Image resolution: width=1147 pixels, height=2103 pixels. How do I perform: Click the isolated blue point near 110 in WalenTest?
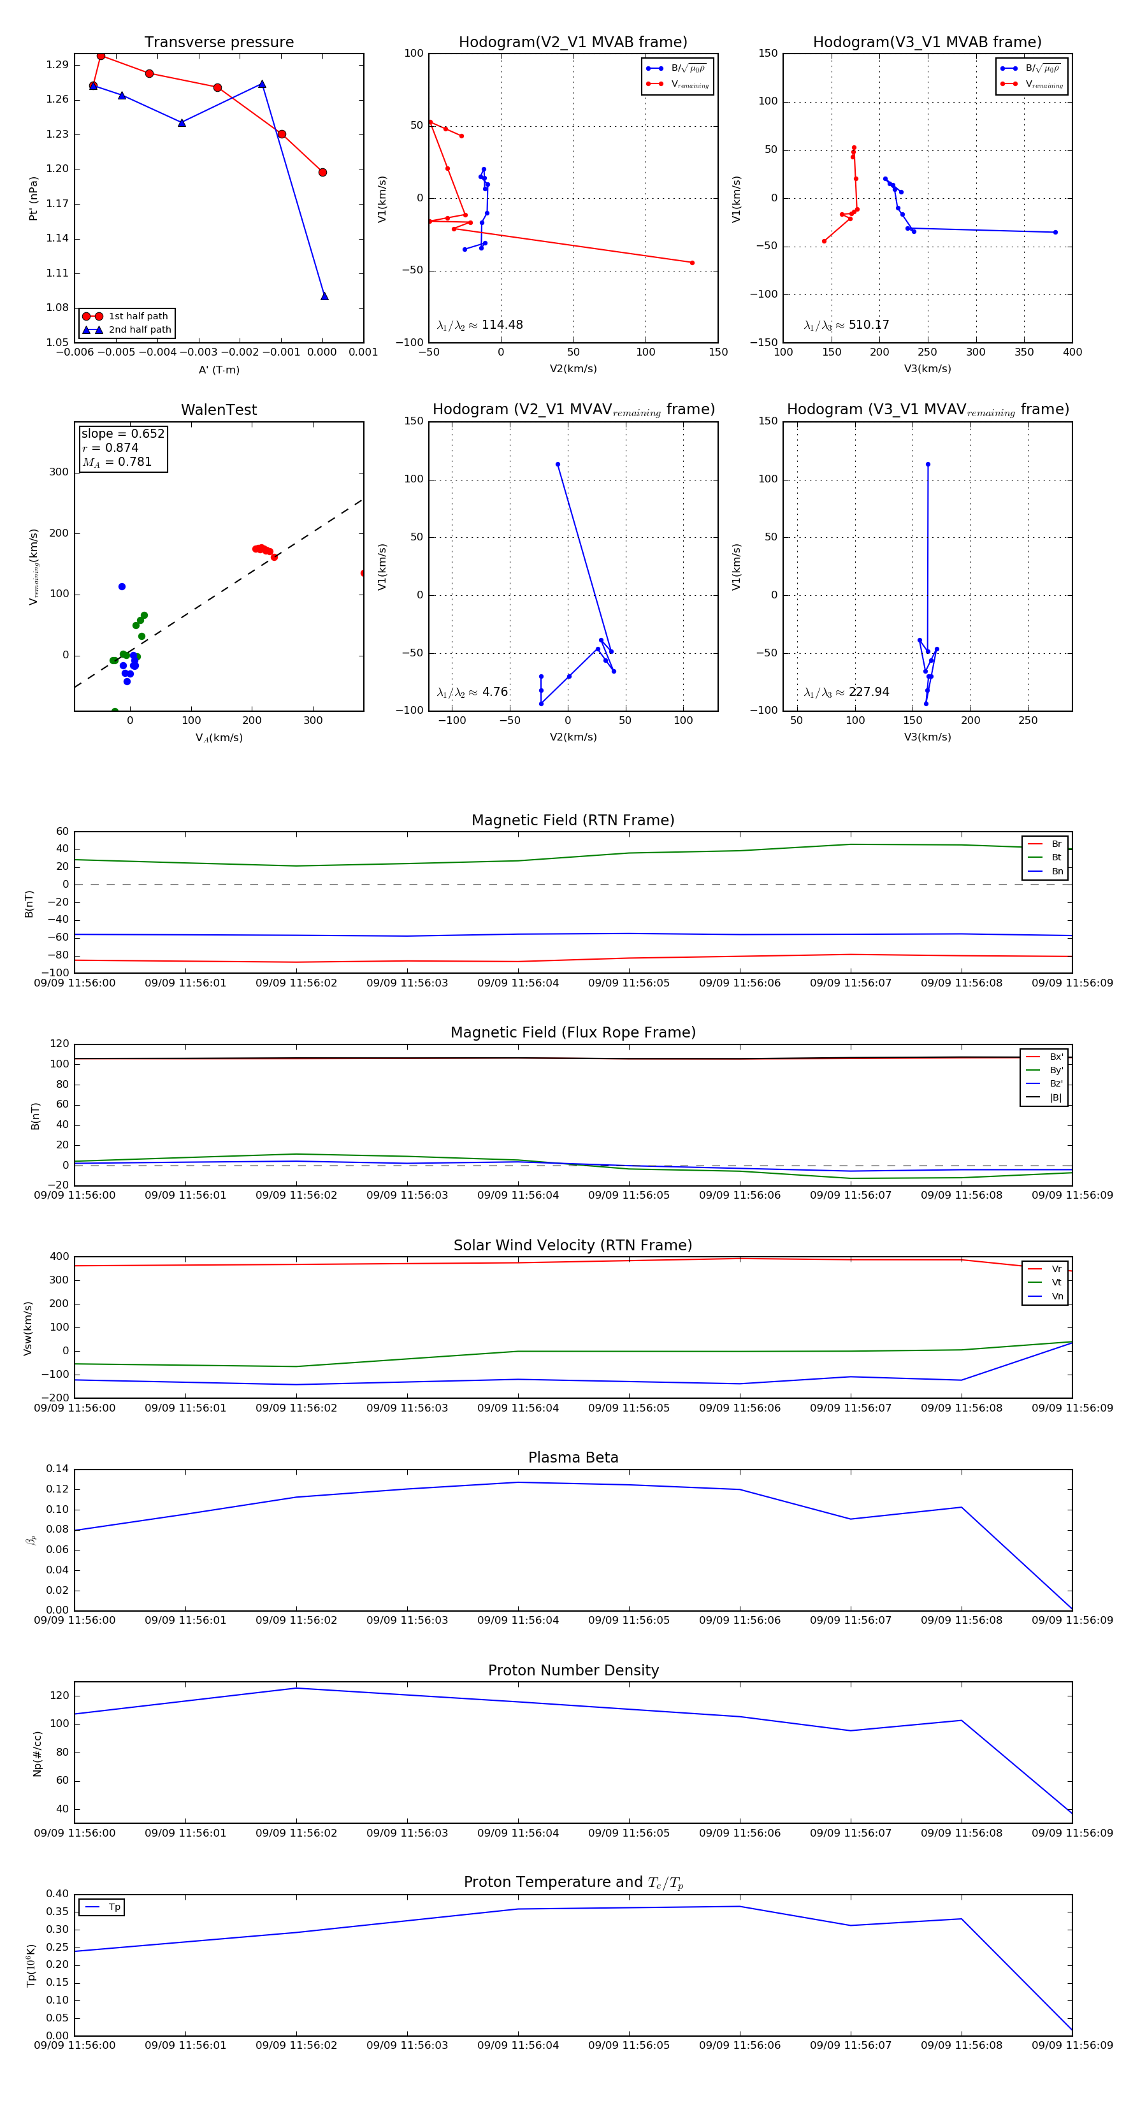(122, 587)
